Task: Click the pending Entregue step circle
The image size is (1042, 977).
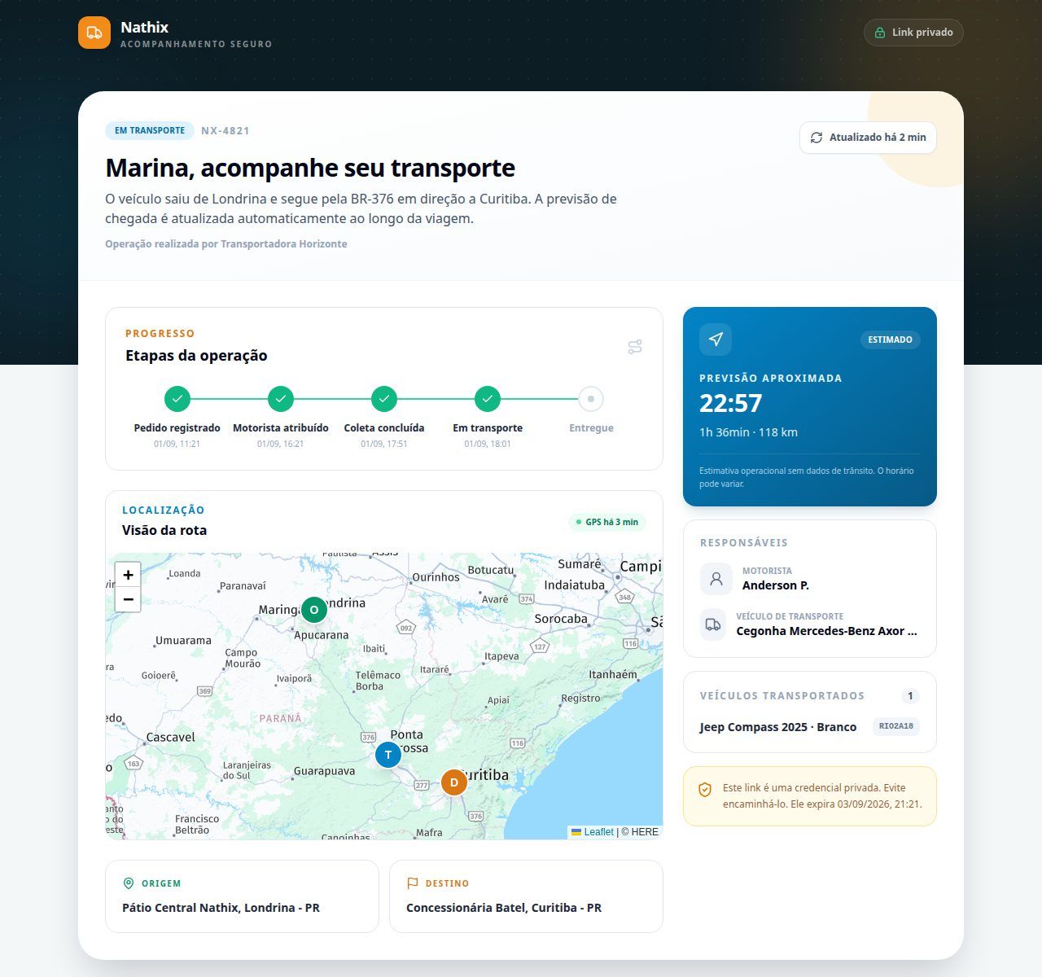Action: 591,399
